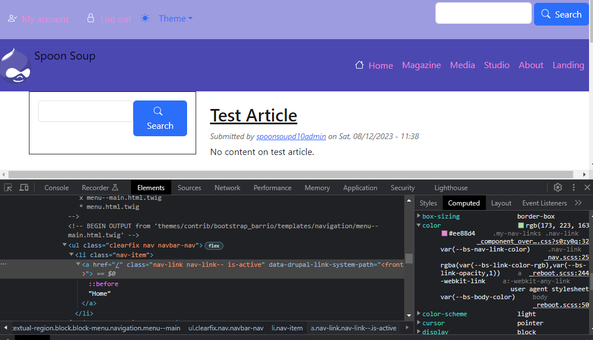Select the inspect element icon in DevTools
Image resolution: width=593 pixels, height=340 pixels.
(x=8, y=187)
